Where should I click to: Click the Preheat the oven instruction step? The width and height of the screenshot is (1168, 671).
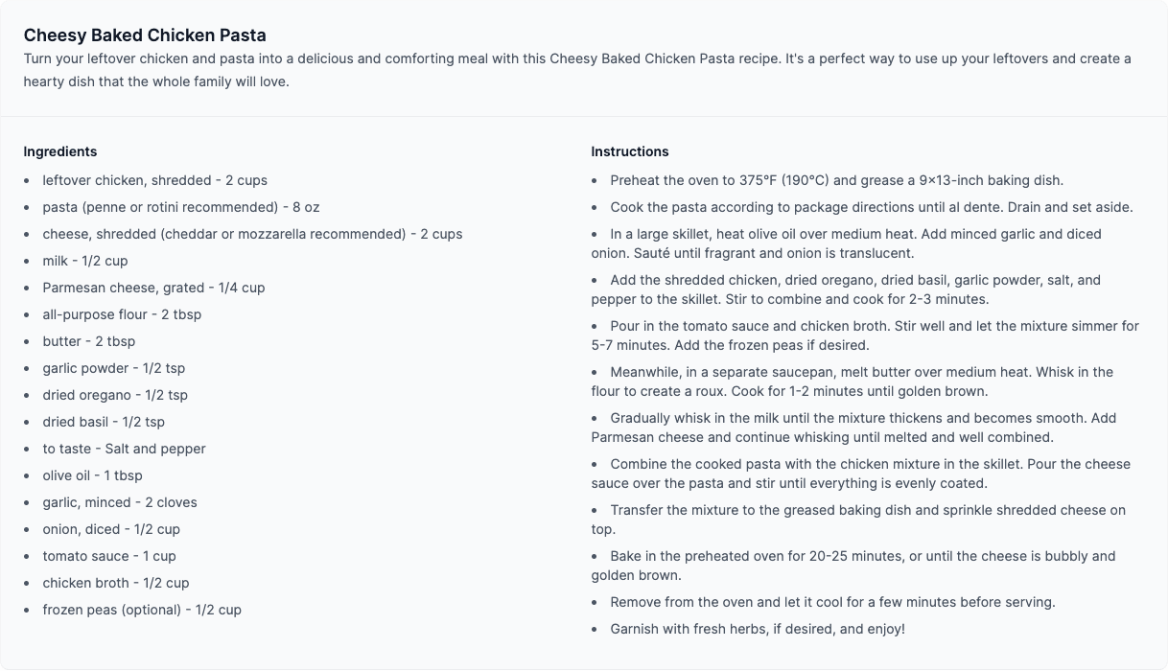click(836, 180)
